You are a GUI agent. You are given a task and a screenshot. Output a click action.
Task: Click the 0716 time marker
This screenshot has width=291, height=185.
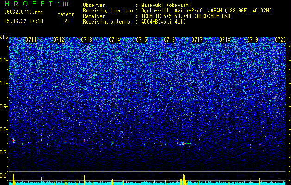169,40
